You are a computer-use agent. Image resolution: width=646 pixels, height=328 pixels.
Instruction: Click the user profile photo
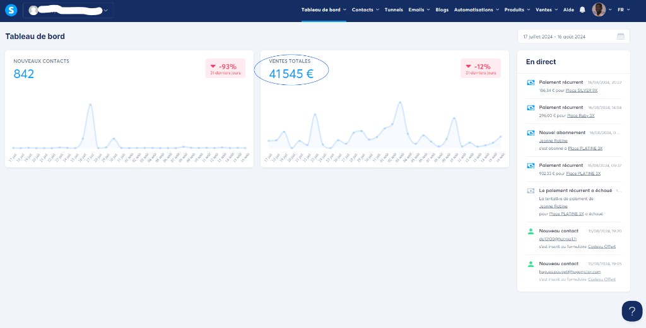click(x=599, y=10)
